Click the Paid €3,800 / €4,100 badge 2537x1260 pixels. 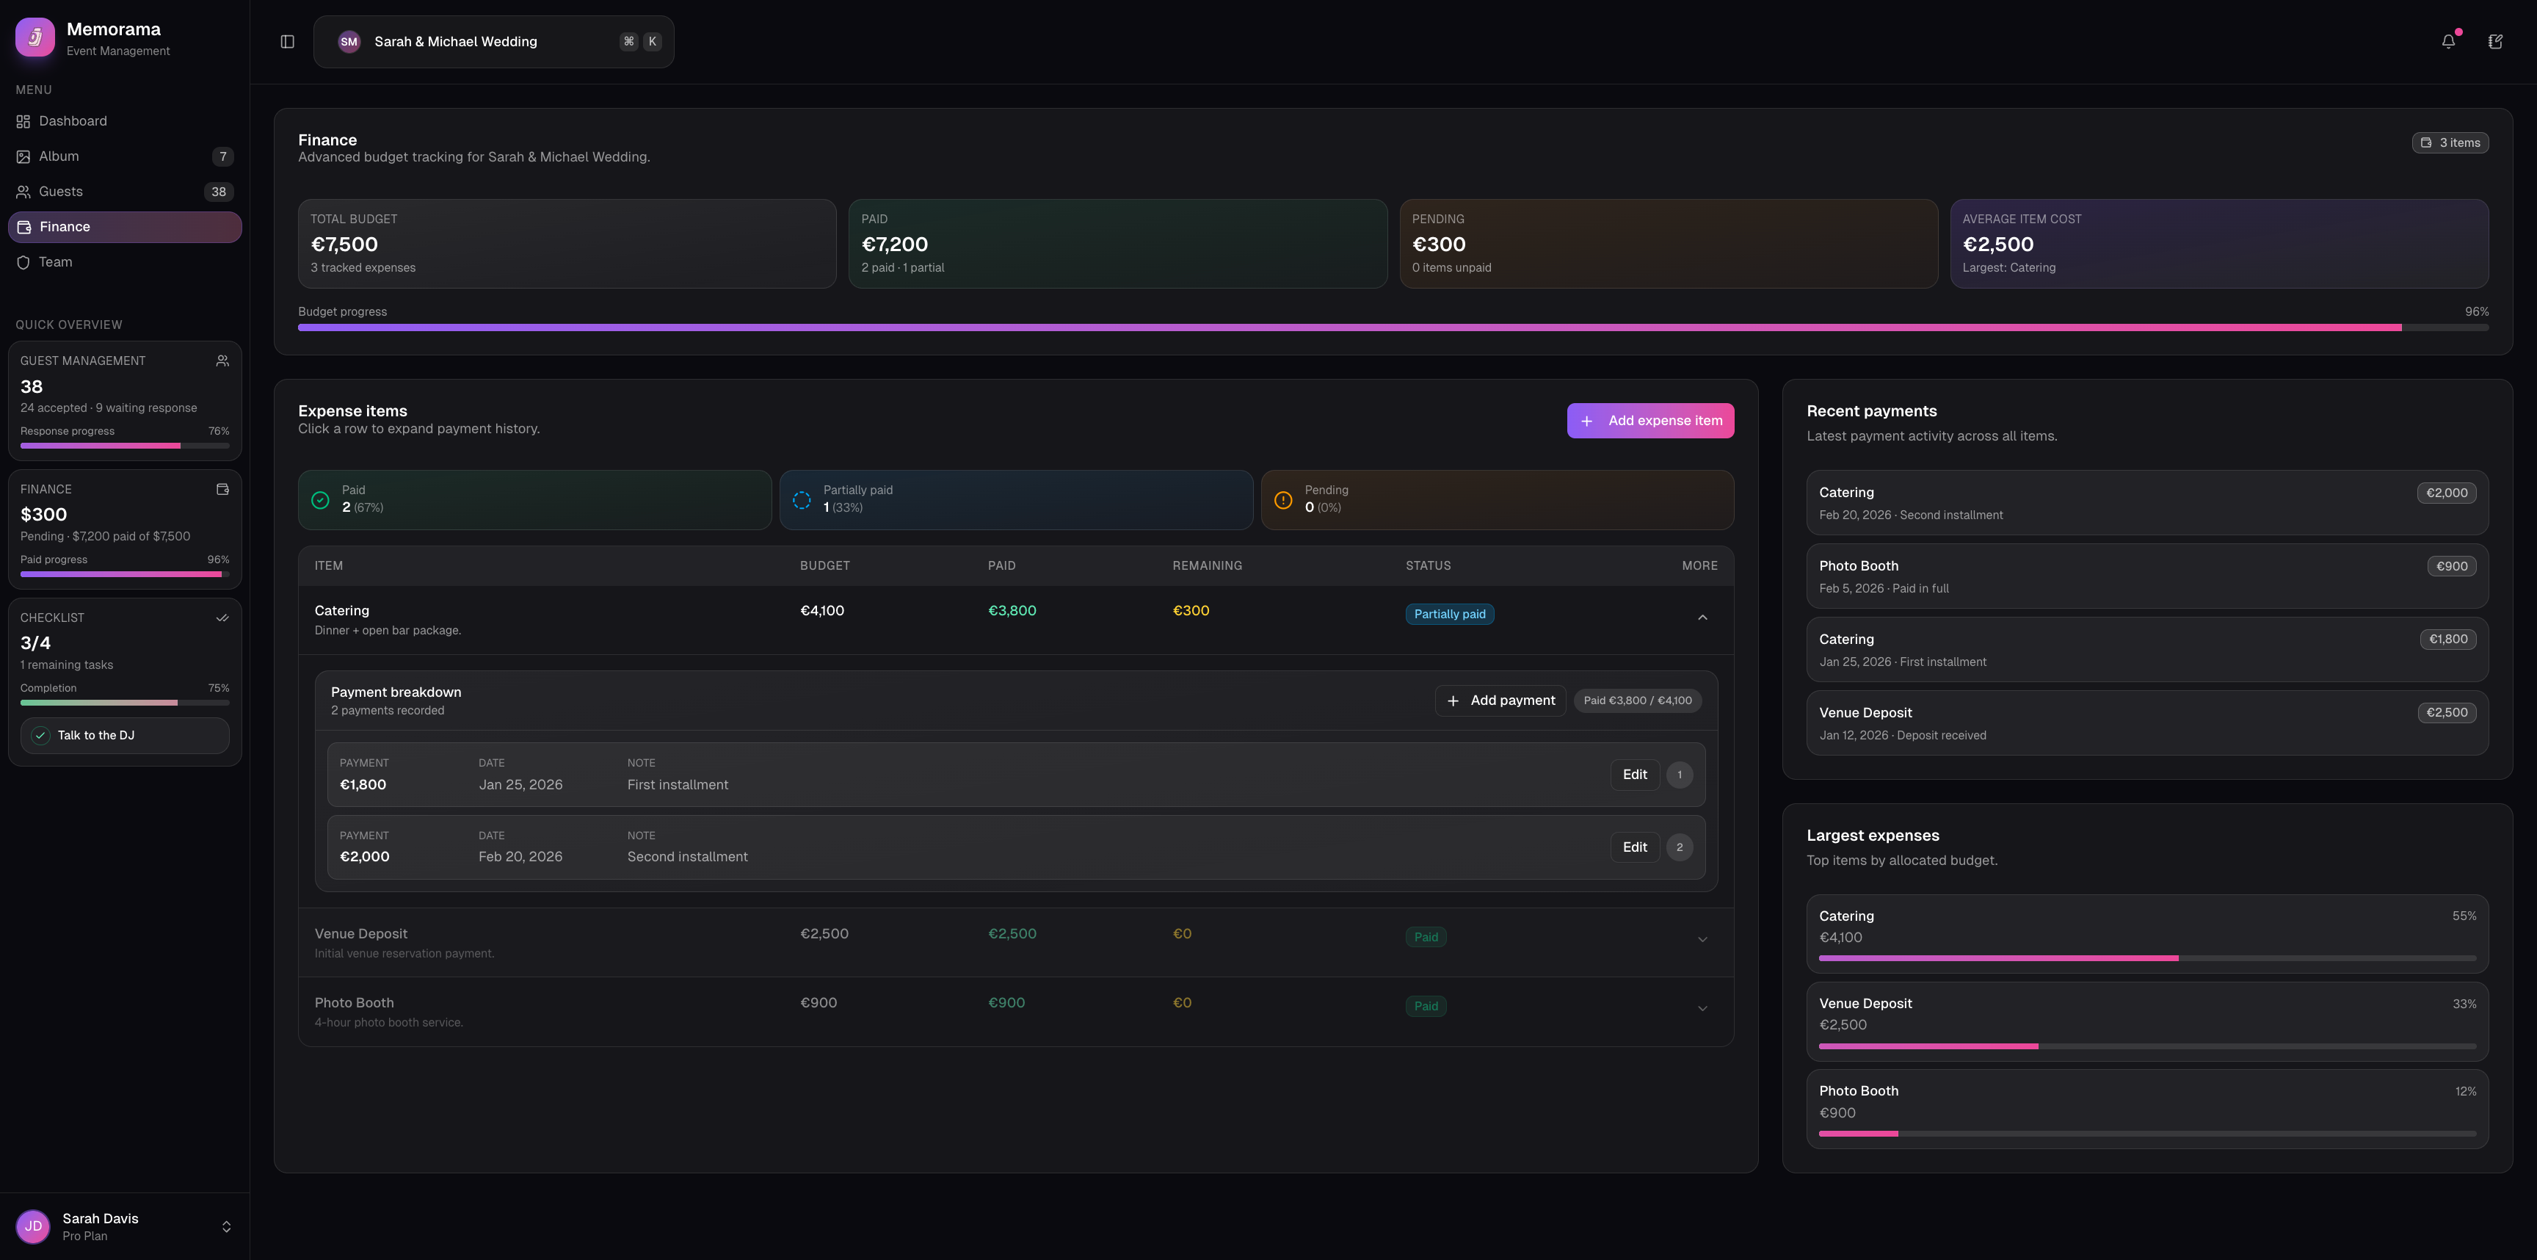tap(1638, 700)
